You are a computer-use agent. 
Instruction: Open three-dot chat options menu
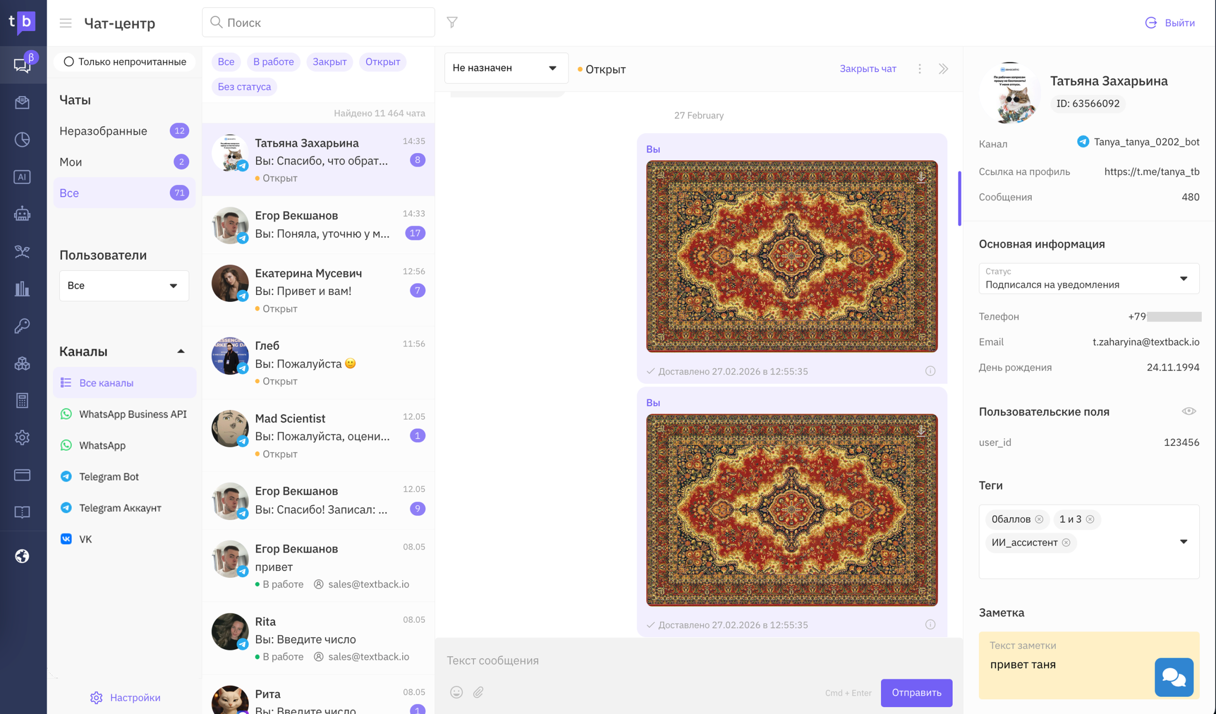tap(920, 68)
